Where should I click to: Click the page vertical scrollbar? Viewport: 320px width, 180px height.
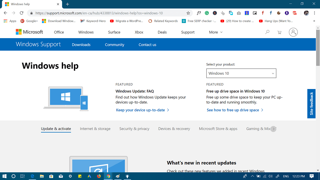click(318, 48)
